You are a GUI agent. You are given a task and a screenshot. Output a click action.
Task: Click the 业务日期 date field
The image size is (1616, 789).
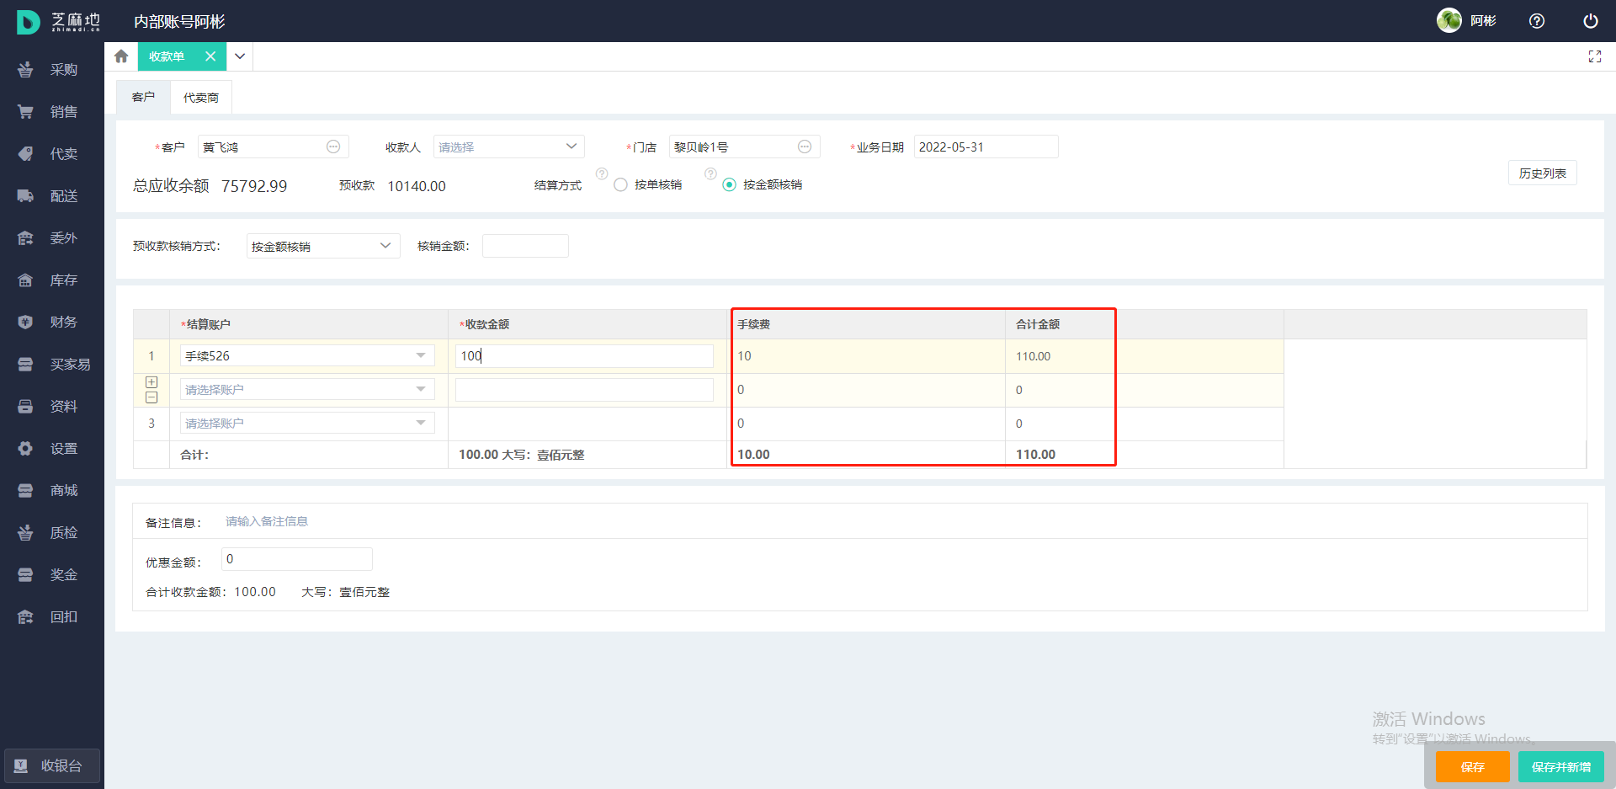point(986,147)
